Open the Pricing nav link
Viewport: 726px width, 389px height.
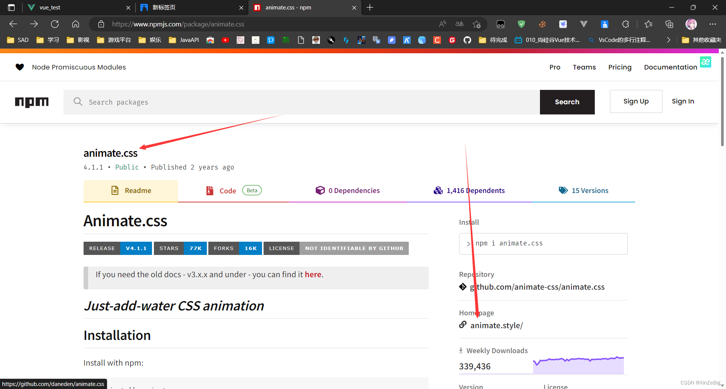click(620, 67)
